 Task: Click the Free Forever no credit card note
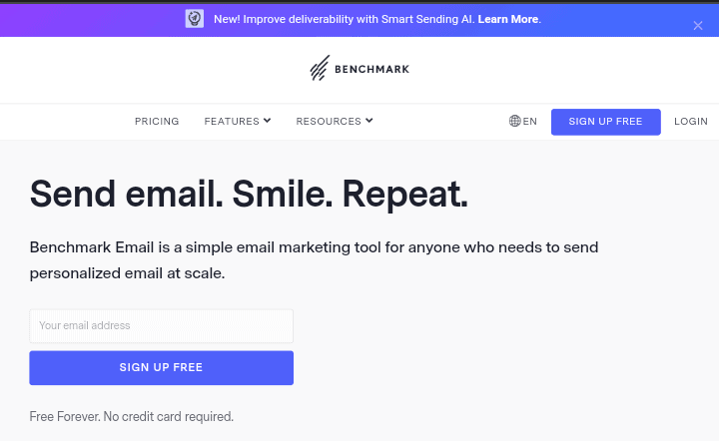click(132, 416)
